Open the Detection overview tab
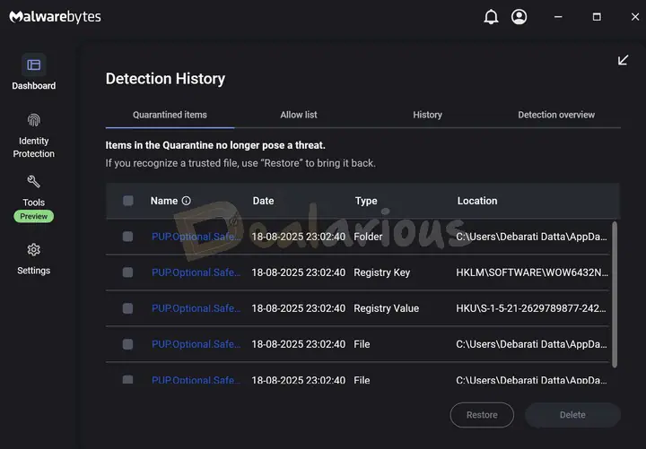This screenshot has height=449, width=646. [556, 115]
